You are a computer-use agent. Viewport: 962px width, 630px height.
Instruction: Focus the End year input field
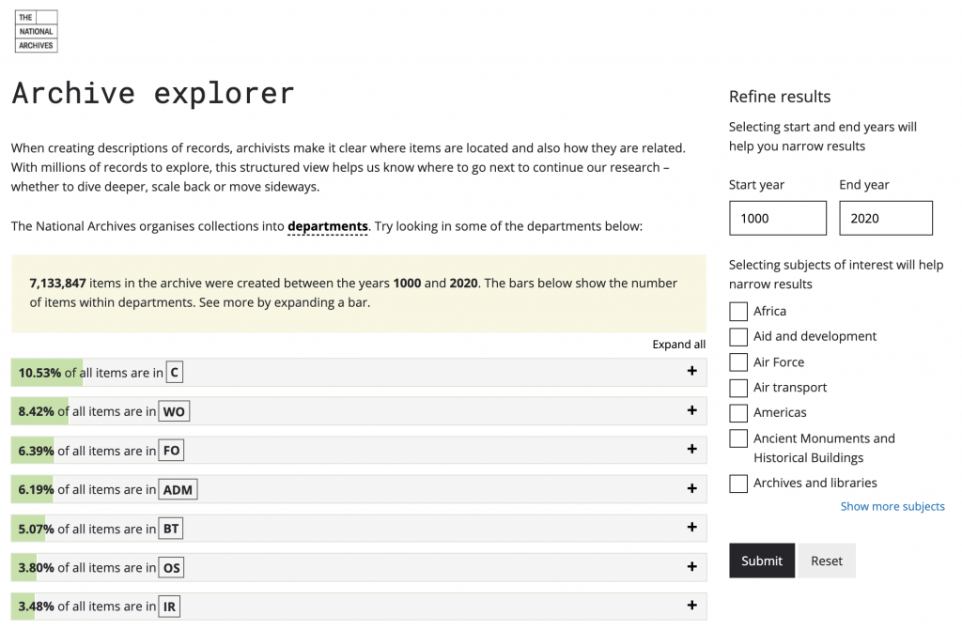pos(886,219)
